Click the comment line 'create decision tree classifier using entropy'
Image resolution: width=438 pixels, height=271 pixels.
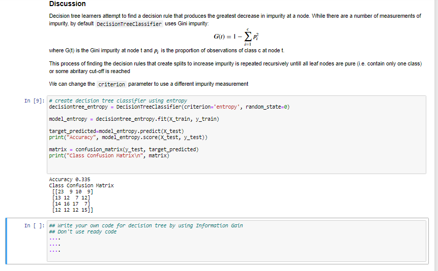pyautogui.click(x=118, y=100)
